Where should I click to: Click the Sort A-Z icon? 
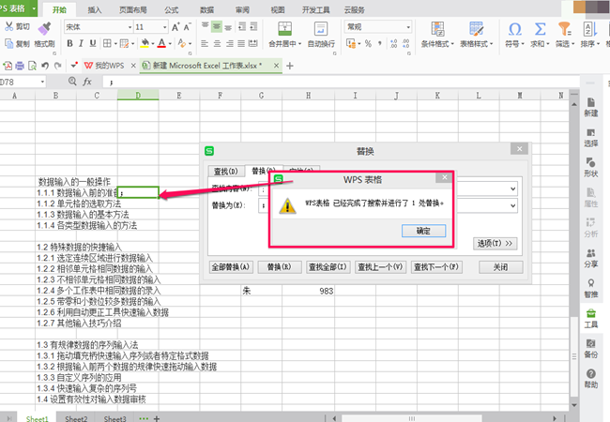(x=589, y=29)
